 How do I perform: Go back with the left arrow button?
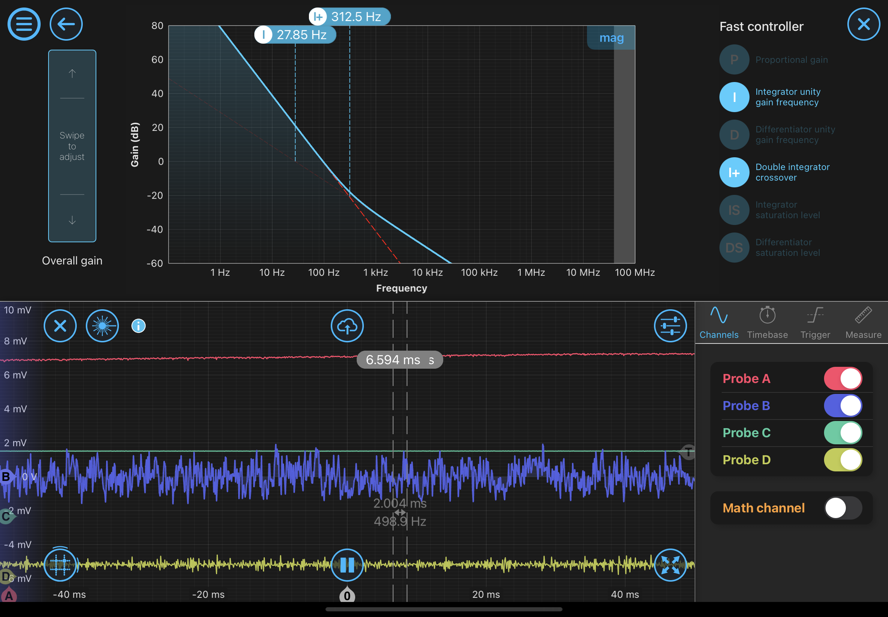click(x=66, y=24)
